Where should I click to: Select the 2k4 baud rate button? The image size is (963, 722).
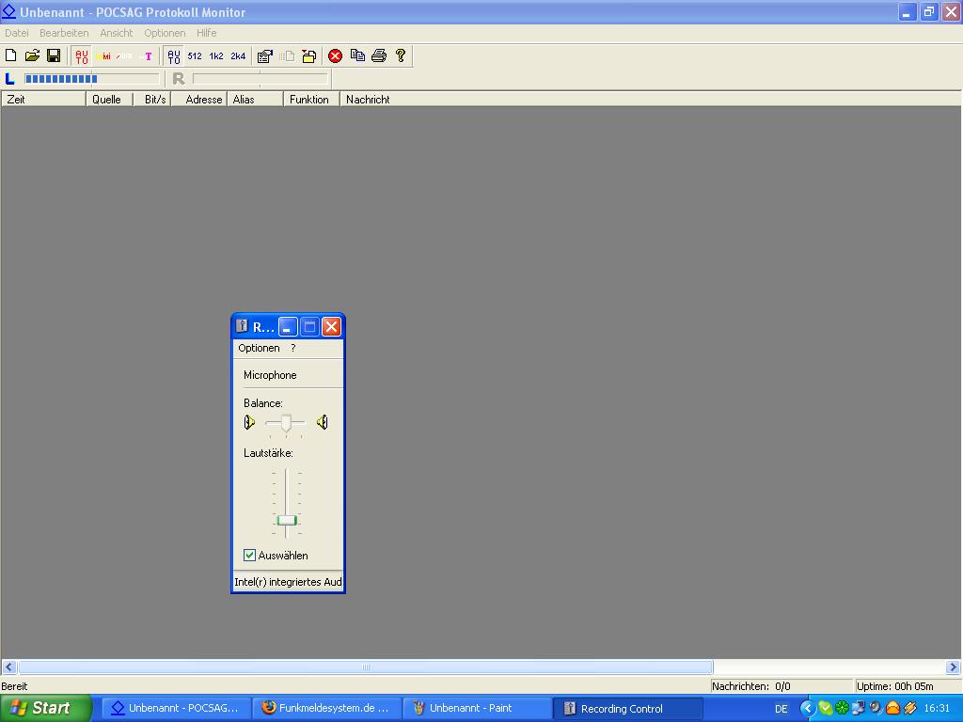tap(238, 56)
